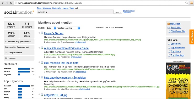Click the Email Alert link

(176, 28)
